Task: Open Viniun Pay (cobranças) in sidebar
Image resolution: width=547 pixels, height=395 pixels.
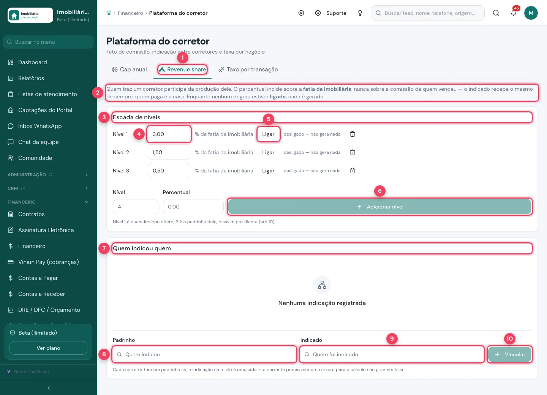Action: 48,262
